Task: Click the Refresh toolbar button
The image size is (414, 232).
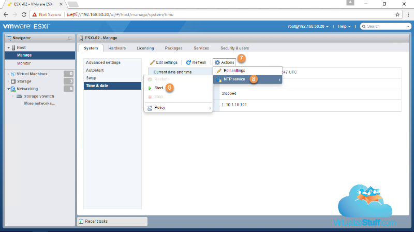Action: (196, 62)
